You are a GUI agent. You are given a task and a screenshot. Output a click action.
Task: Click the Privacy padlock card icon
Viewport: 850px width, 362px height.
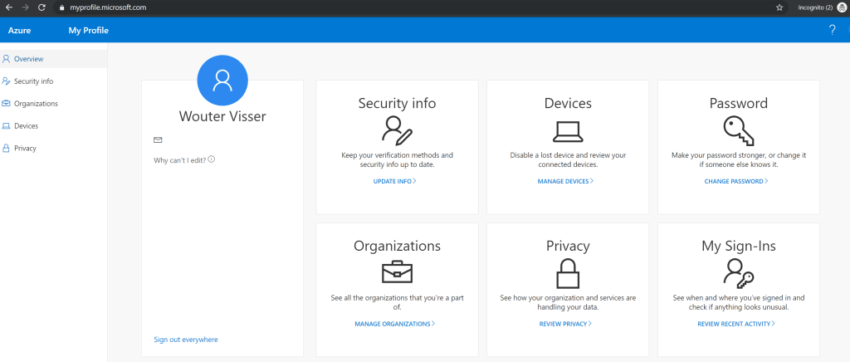(568, 273)
